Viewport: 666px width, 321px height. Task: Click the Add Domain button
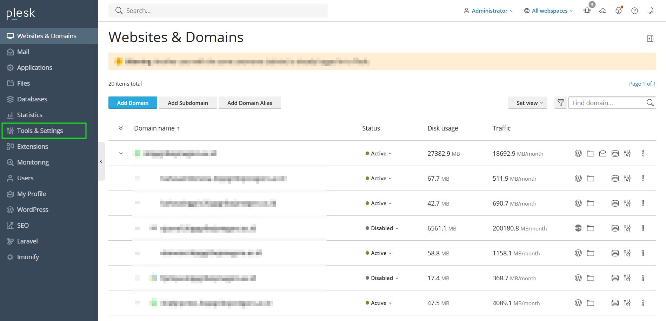click(133, 103)
